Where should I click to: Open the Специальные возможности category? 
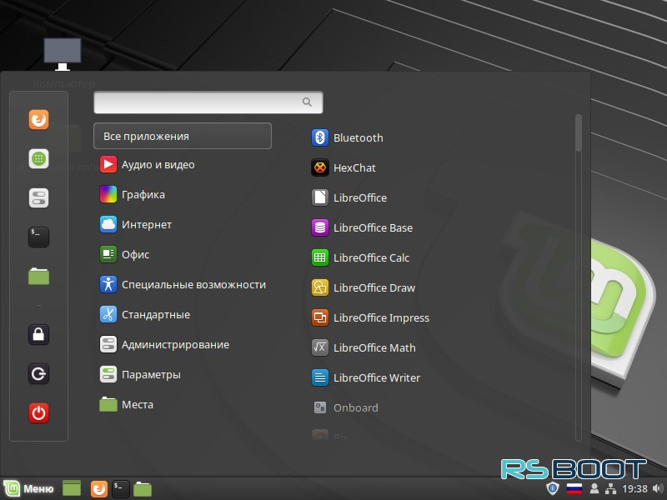pos(183,284)
